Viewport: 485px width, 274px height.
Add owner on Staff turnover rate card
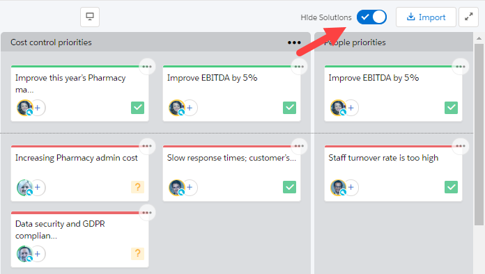351,187
